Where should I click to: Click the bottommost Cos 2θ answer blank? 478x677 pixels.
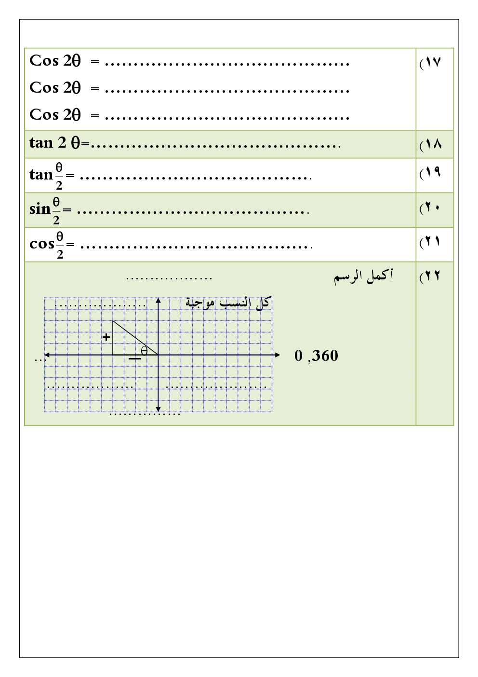tap(226, 117)
